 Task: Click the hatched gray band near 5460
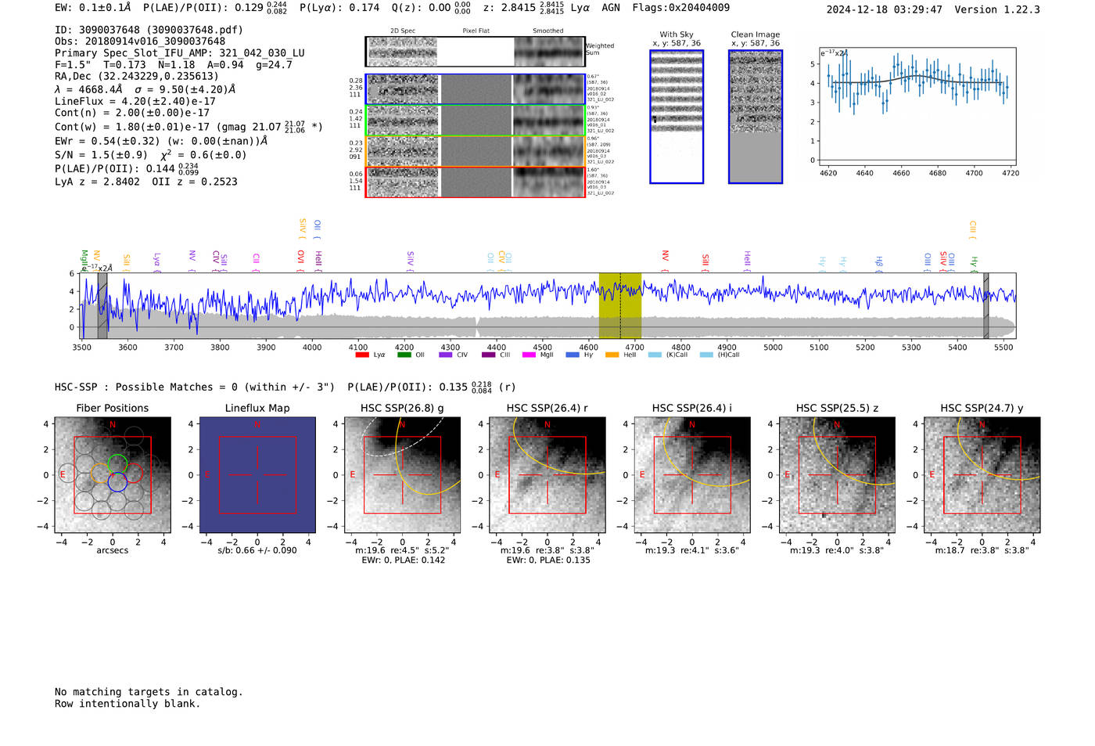tap(985, 305)
